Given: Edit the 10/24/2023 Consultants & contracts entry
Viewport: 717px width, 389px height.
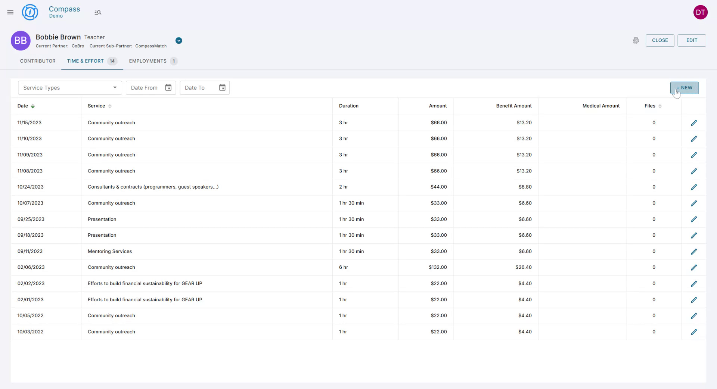Looking at the screenshot, I should pos(694,187).
